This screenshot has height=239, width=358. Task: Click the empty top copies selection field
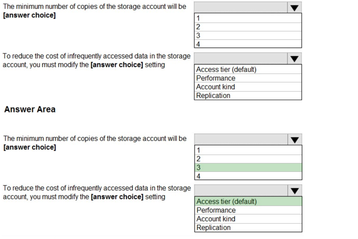(241, 7)
